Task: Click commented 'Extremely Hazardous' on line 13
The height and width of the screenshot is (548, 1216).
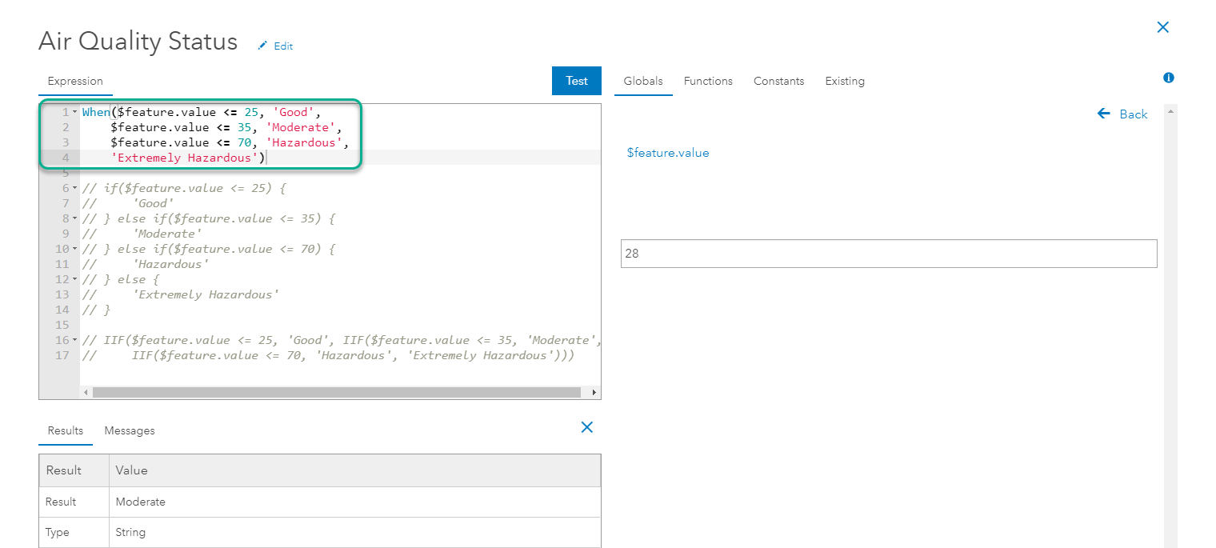Action: coord(206,294)
